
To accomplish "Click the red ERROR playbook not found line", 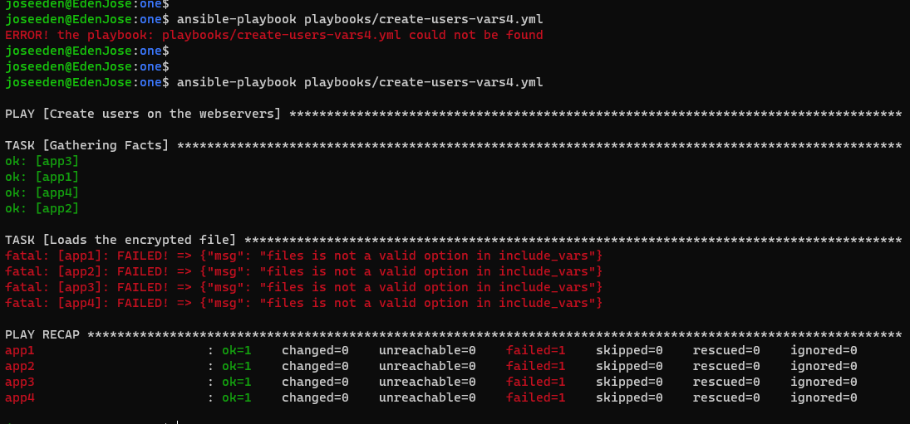I will 274,36.
